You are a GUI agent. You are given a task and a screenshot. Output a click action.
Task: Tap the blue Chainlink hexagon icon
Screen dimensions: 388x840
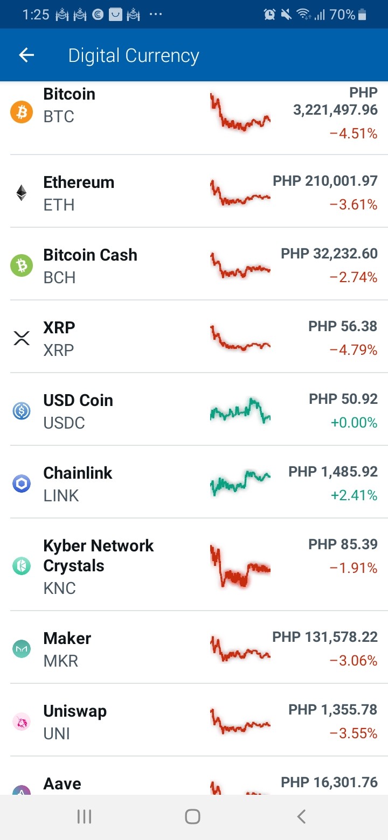tap(22, 484)
